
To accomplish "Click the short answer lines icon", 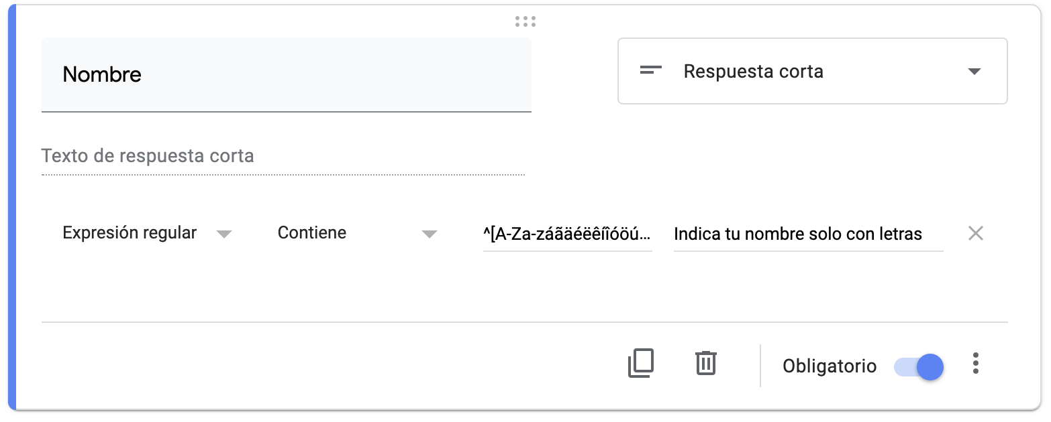I will coord(651,70).
